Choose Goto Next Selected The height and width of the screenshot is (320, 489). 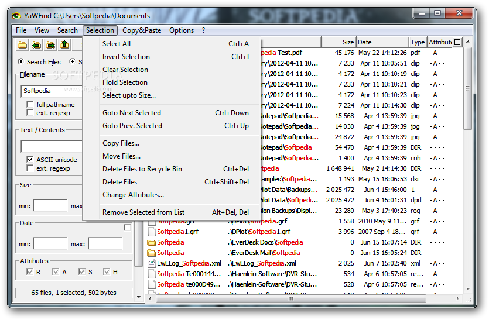(x=172, y=113)
